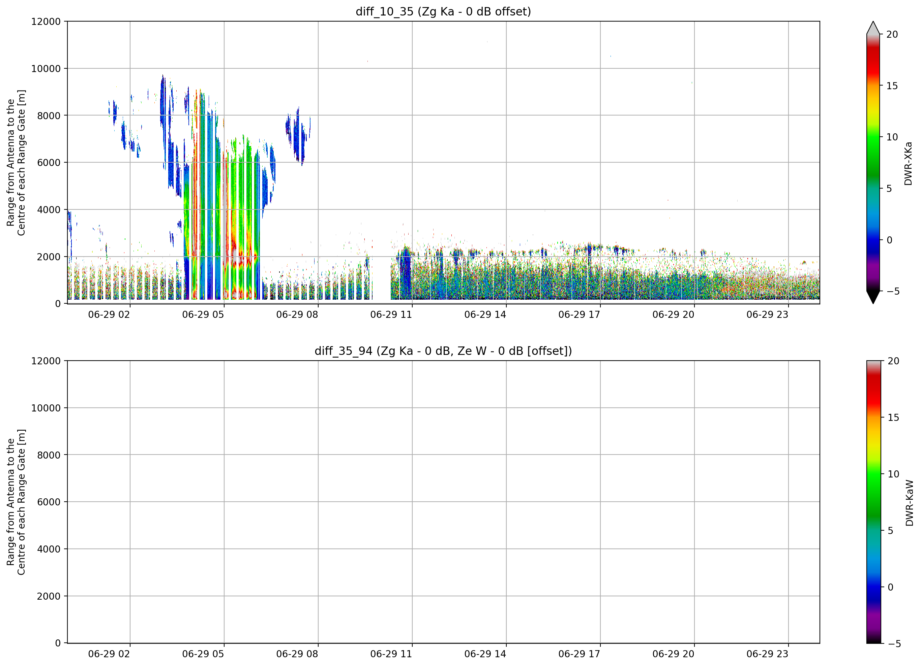Click the 06-29 23 tick label on upper plot
921x666 pixels.
767,315
